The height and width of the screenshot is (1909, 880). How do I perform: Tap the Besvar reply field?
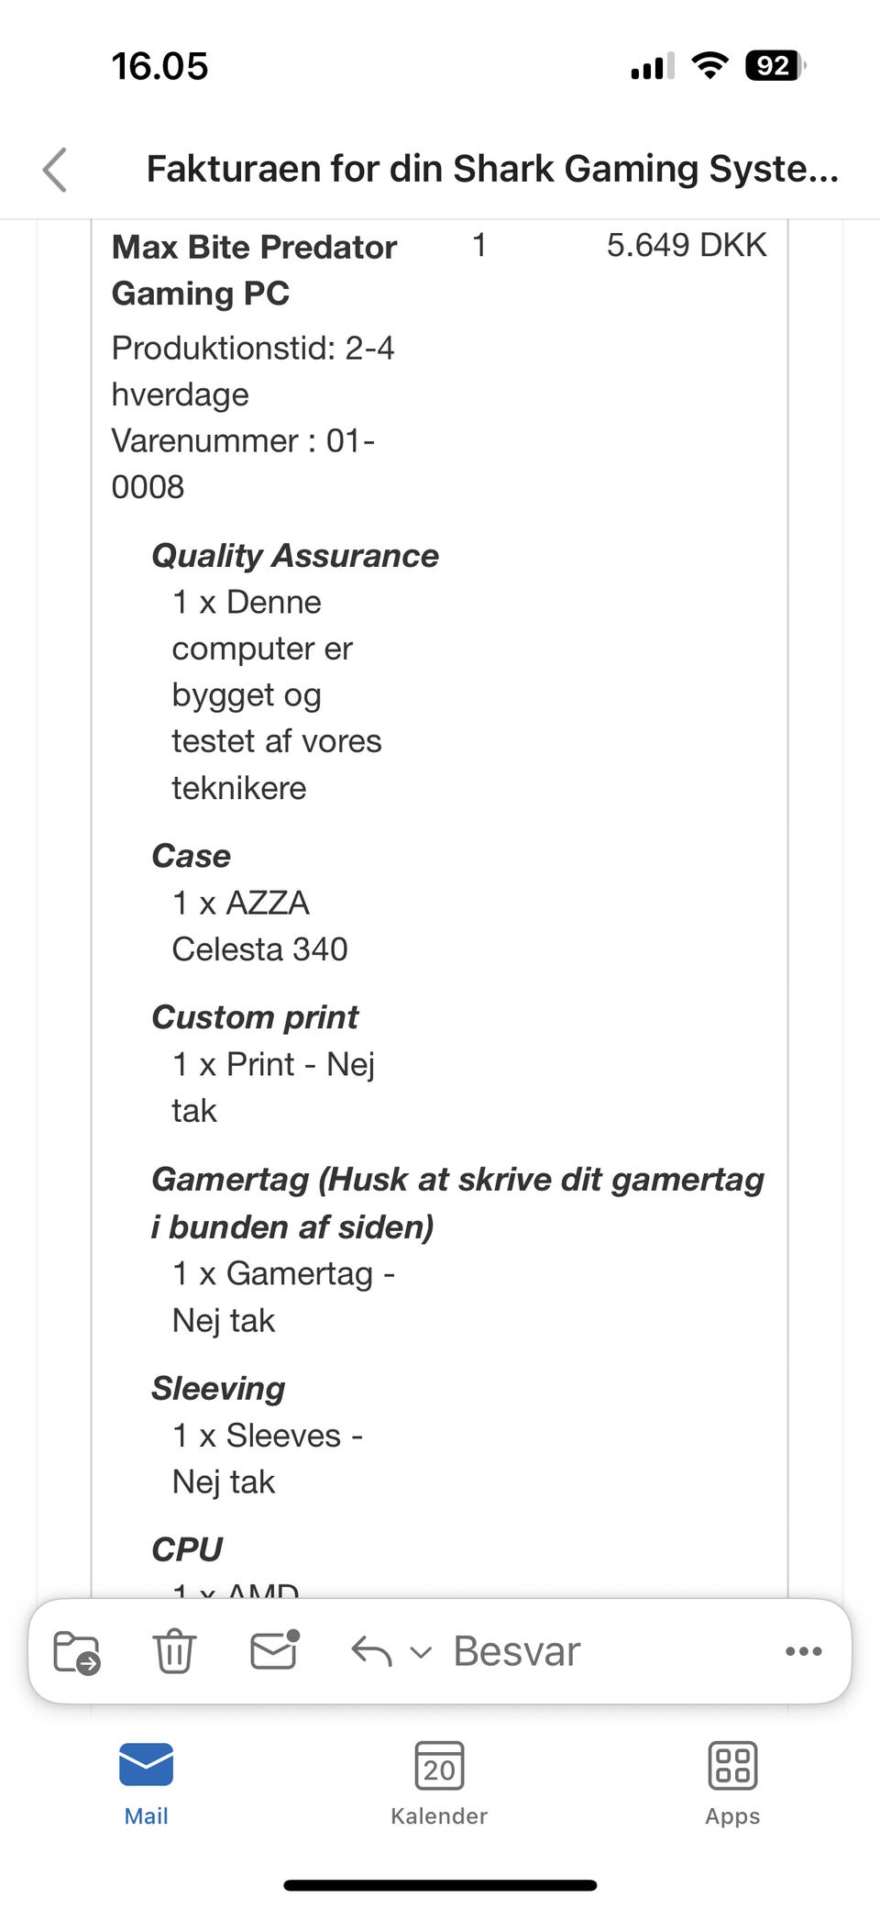517,1651
